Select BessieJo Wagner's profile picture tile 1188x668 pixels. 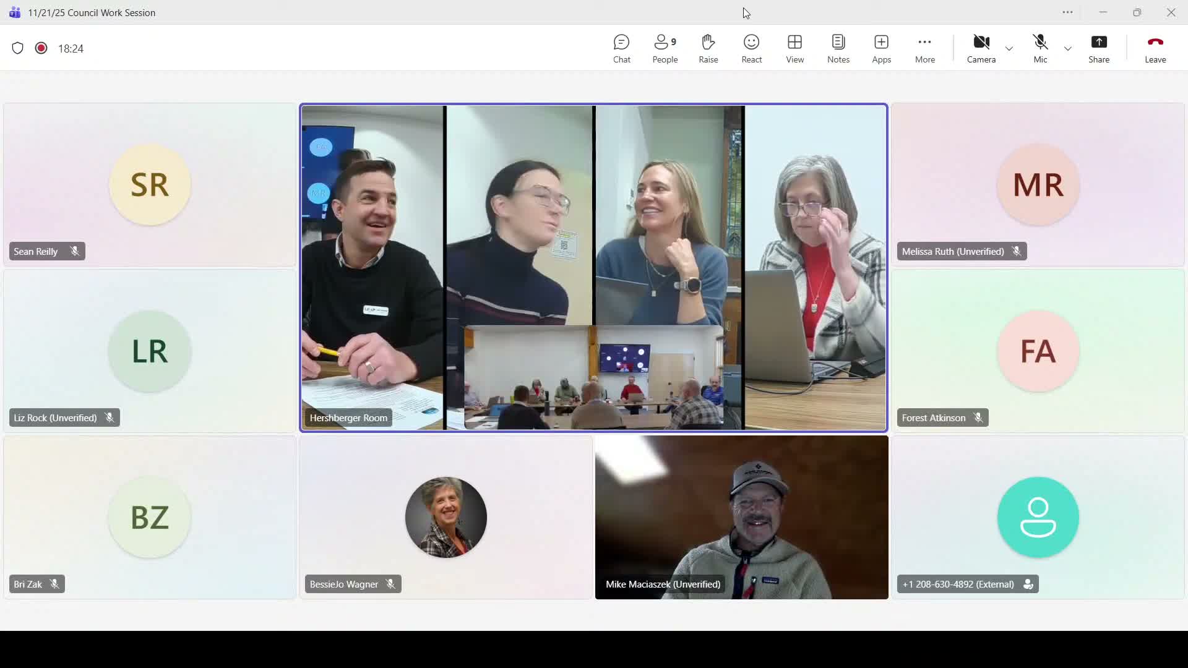point(445,517)
